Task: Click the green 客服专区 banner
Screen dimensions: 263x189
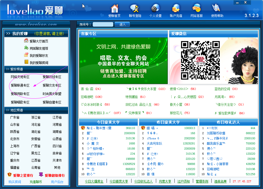Action: [123, 61]
